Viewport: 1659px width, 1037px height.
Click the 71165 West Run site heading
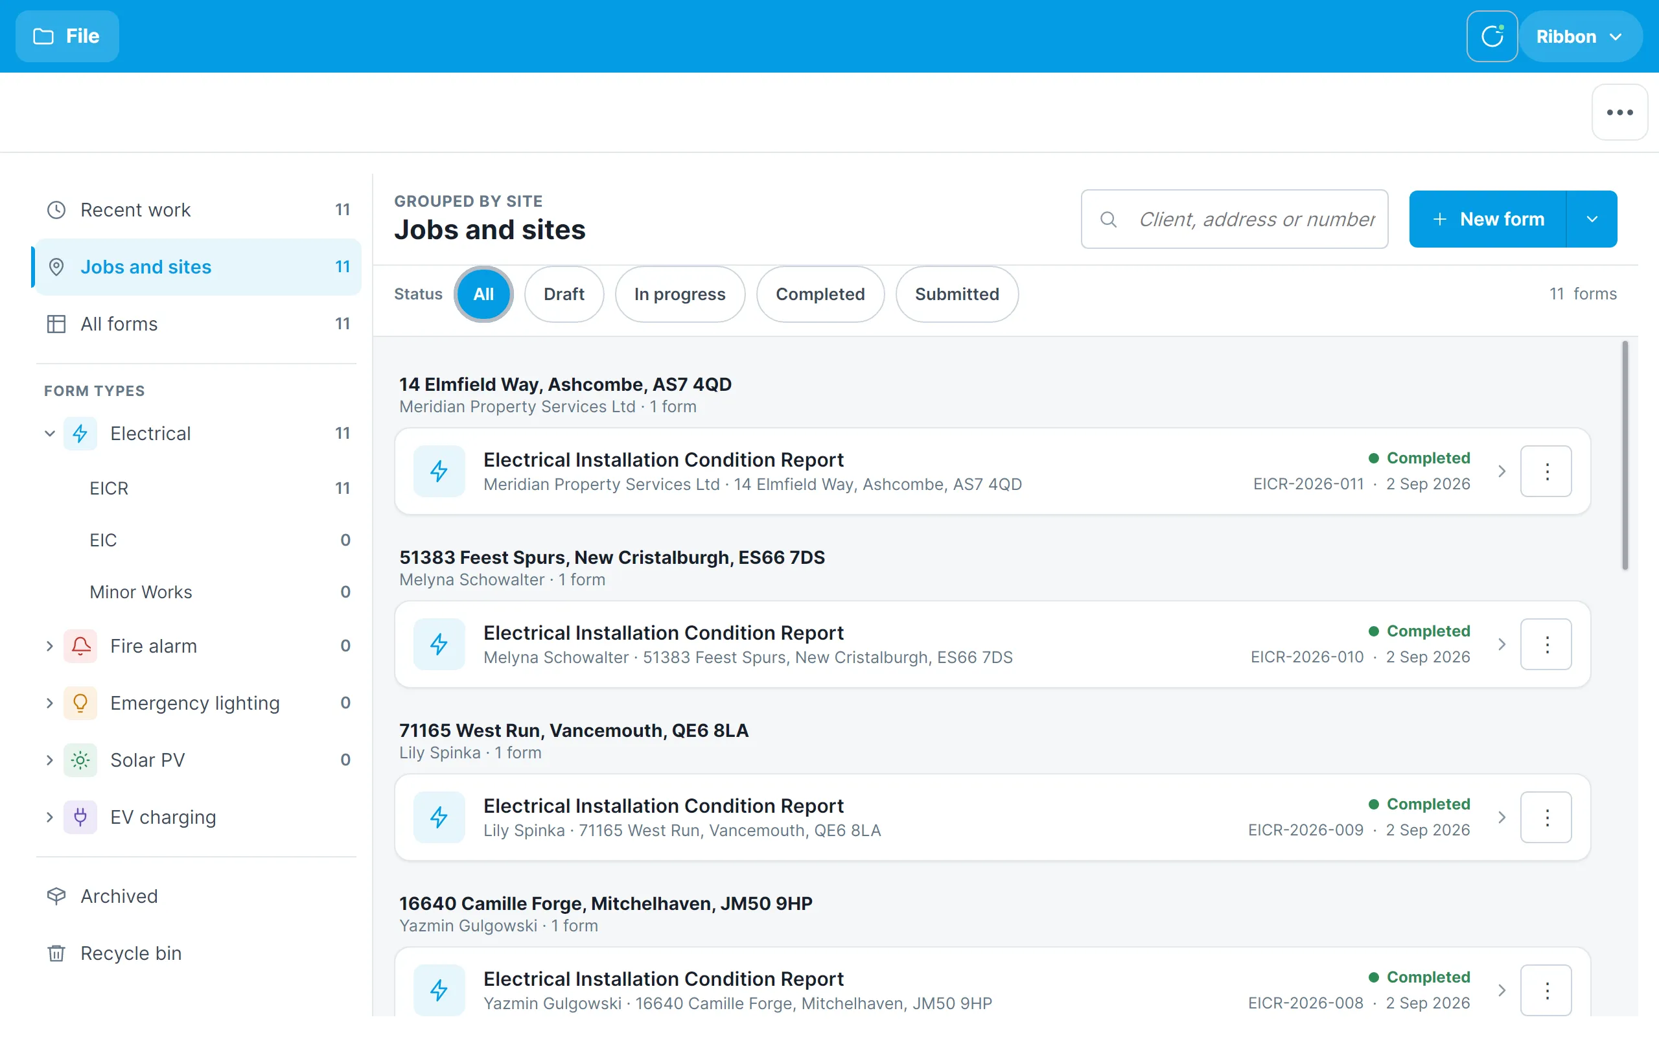click(x=574, y=730)
